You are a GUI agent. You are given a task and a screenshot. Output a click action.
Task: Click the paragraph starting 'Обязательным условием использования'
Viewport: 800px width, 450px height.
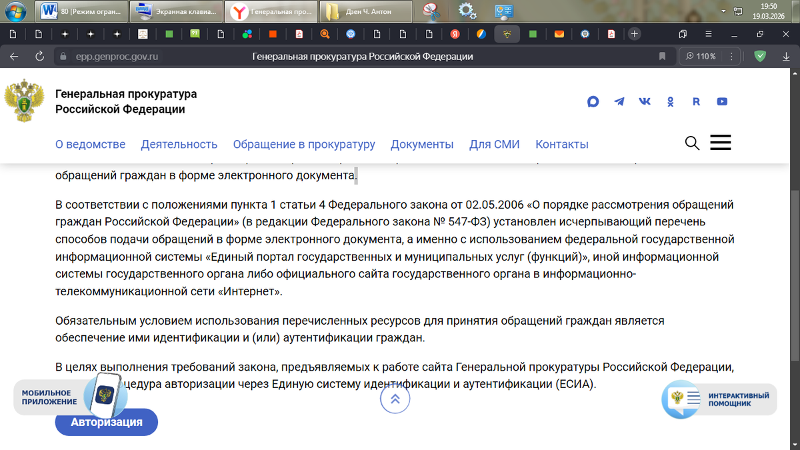click(x=360, y=329)
